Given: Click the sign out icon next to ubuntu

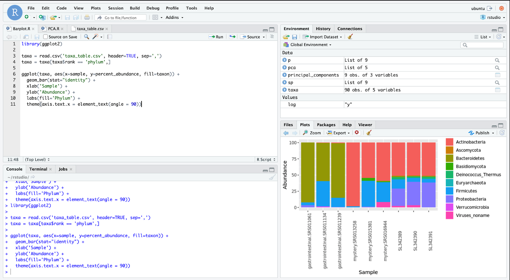Looking at the screenshot, I should 490,8.
